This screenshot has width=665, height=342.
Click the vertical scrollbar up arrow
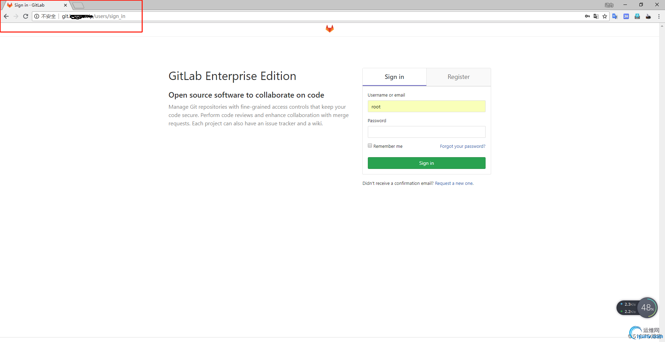(x=662, y=26)
